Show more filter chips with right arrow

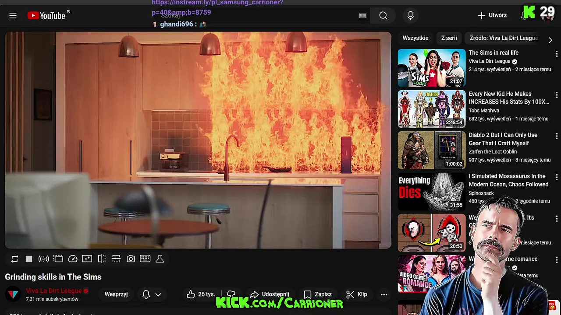tap(550, 40)
